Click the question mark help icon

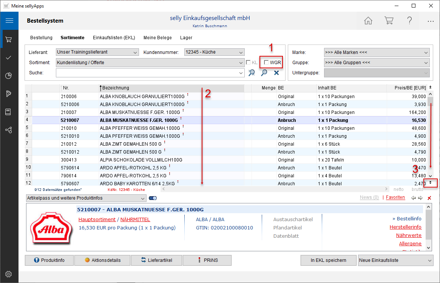point(409,21)
